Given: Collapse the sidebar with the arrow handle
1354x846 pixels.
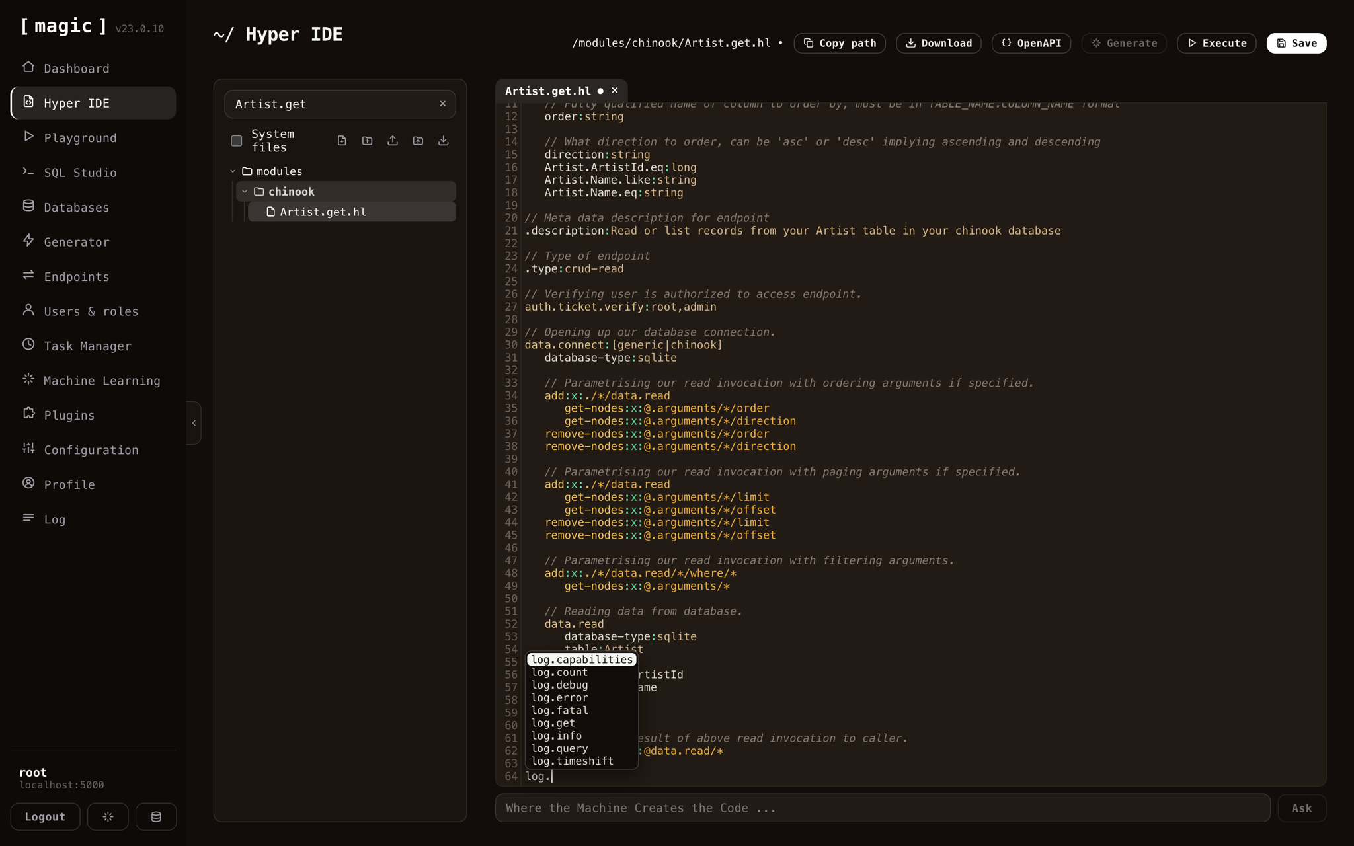Looking at the screenshot, I should (x=194, y=423).
